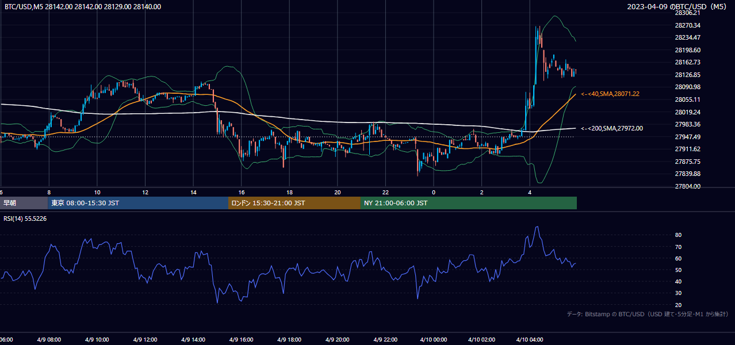
Task: Click the 200,SMA,27972.00 label
Action: [x=612, y=129]
